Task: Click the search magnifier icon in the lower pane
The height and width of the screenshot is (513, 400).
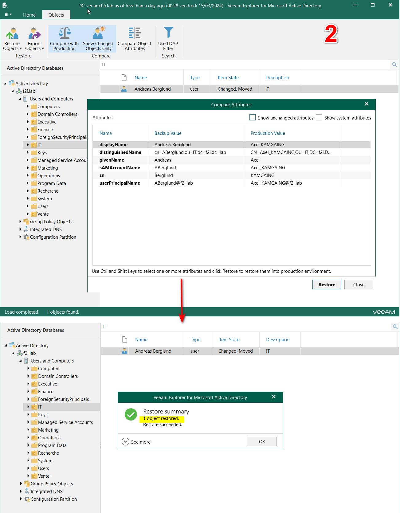Action: click(x=395, y=327)
